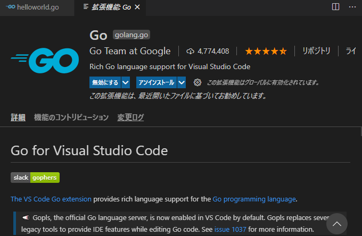The width and height of the screenshot is (362, 236).
Task: Click the Go extension logo image
Action: click(x=45, y=61)
